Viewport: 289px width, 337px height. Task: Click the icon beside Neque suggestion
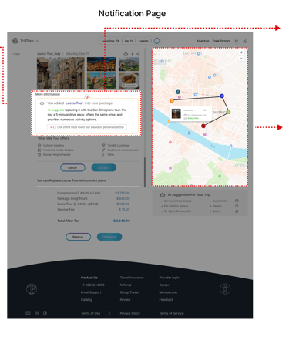(237, 206)
